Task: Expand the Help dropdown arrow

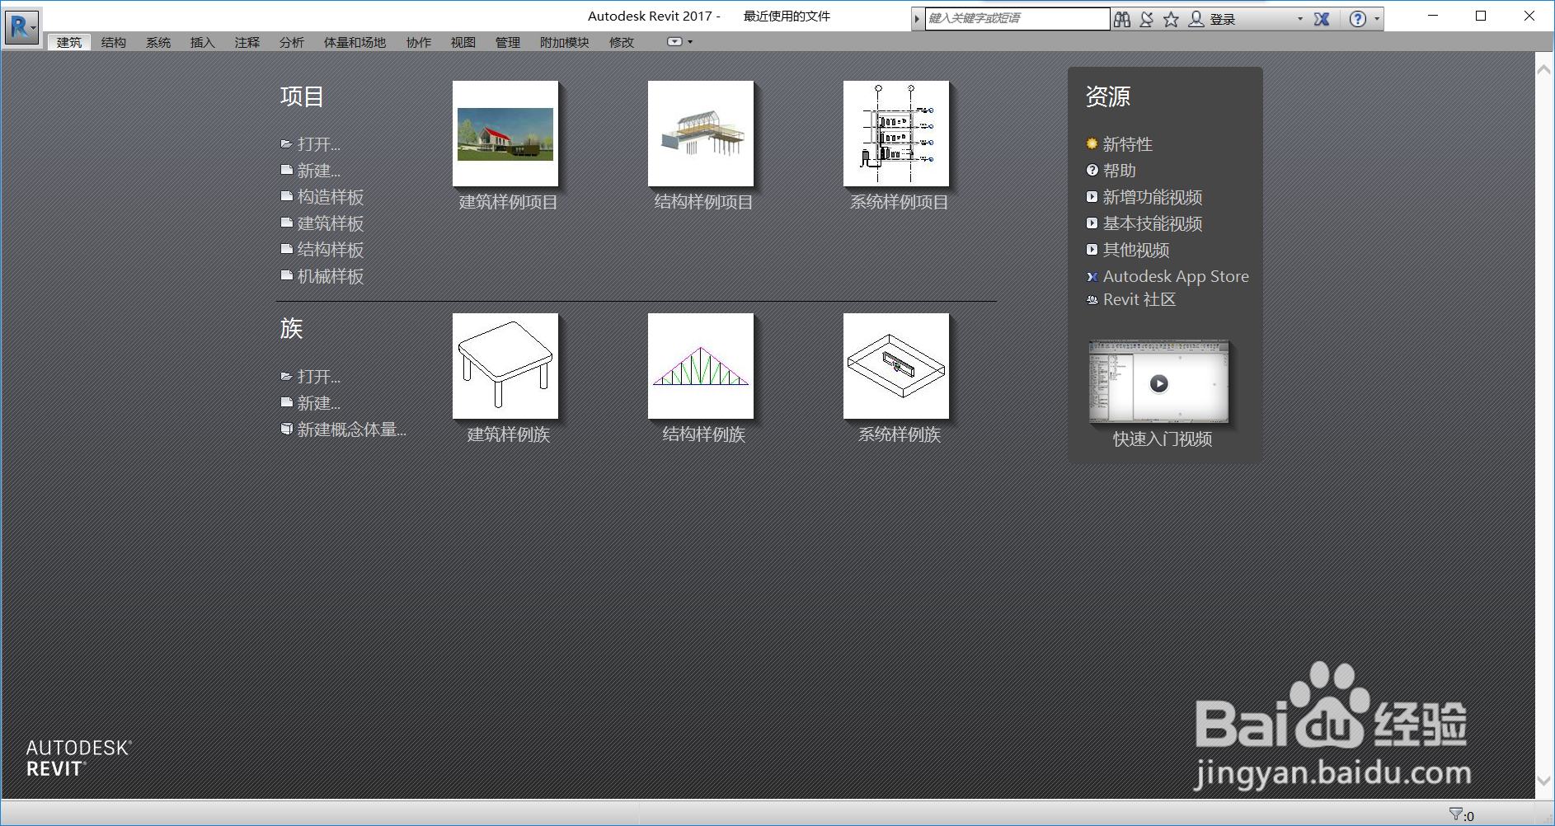Action: coord(1377,19)
